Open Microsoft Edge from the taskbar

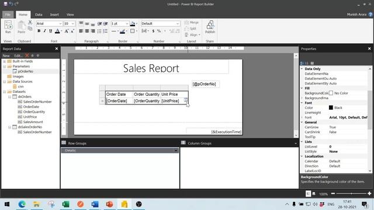[x=22, y=204]
